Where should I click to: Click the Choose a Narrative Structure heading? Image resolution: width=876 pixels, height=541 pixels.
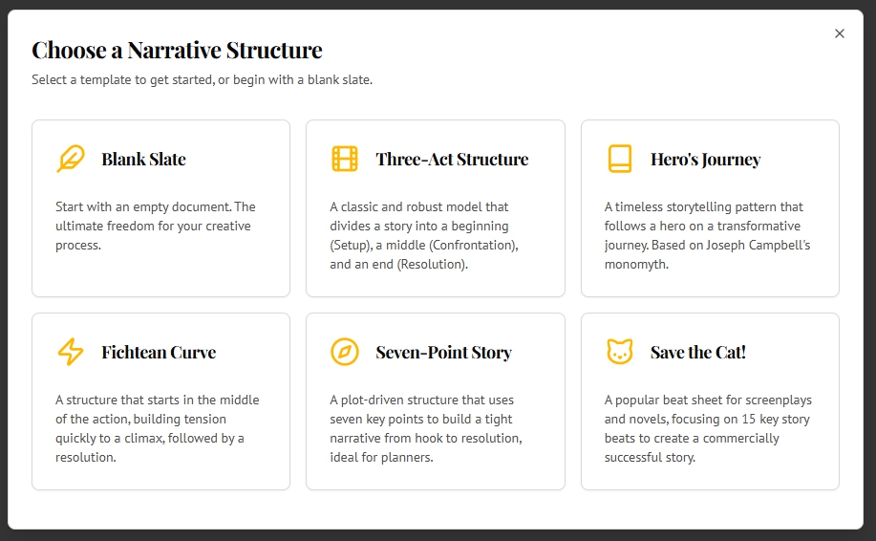coord(177,50)
